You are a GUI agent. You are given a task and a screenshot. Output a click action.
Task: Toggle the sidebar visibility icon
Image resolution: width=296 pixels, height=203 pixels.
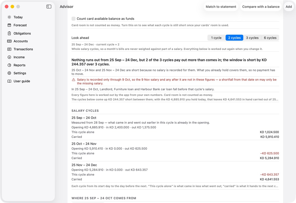49,6
